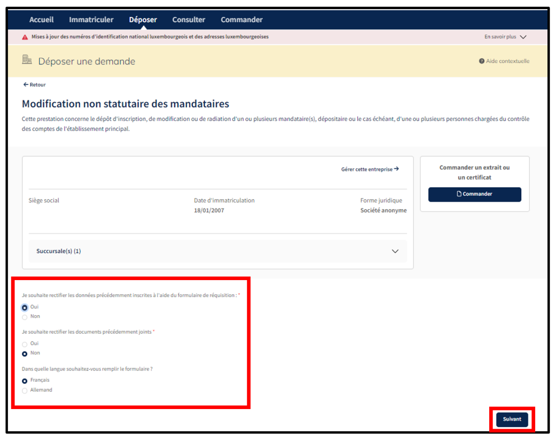Viewport: 557px width, 440px height.
Task: Select Allemand as form language
Action: (25, 391)
